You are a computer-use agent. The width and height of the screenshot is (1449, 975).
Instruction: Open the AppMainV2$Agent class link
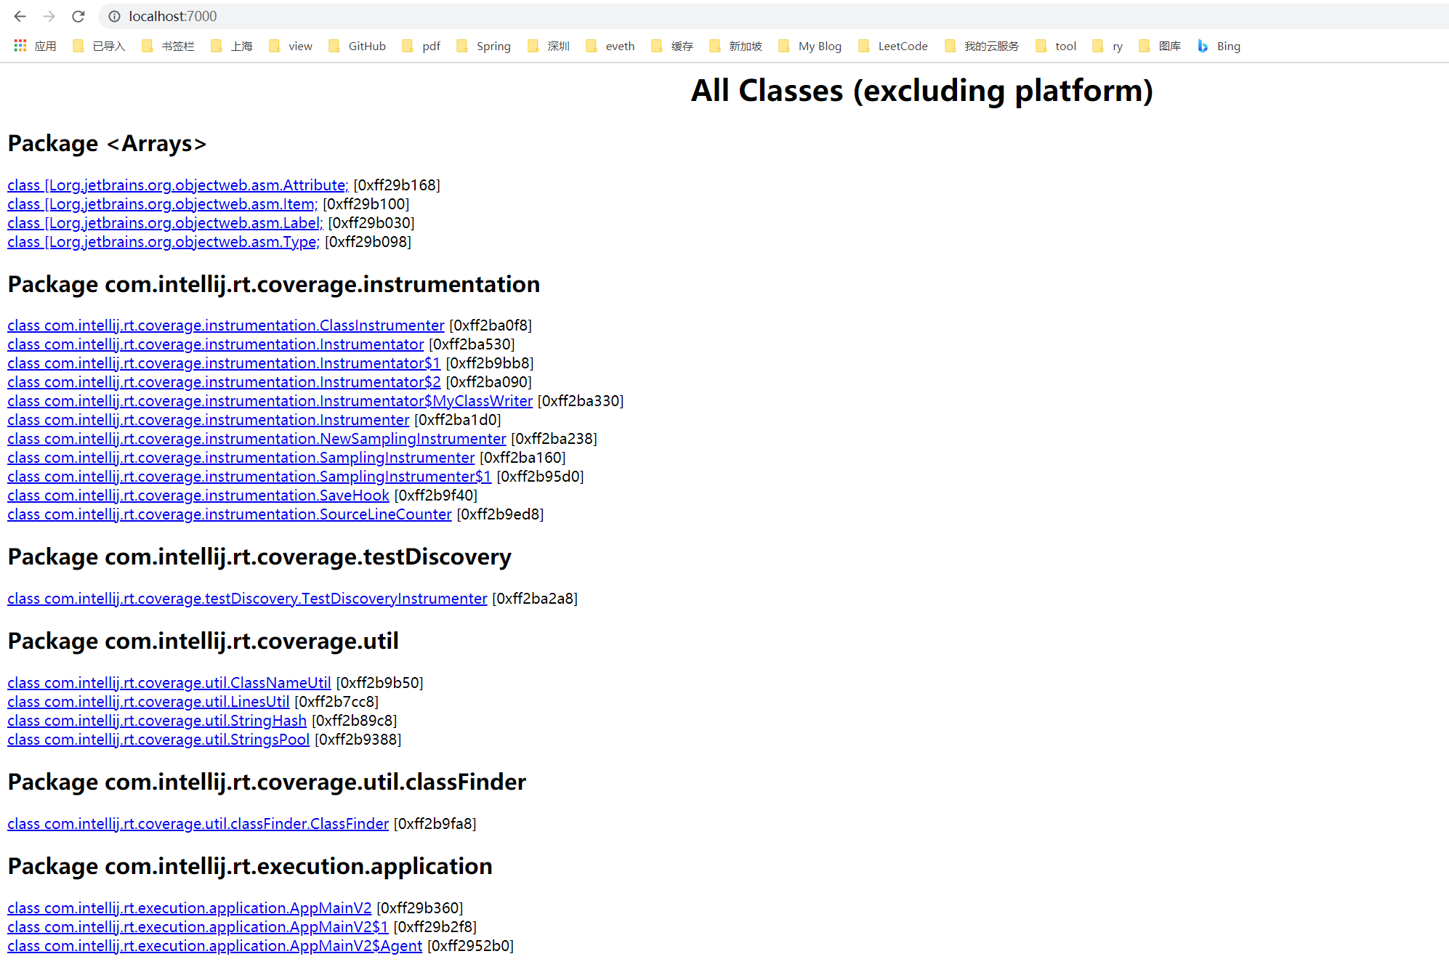coord(214,946)
